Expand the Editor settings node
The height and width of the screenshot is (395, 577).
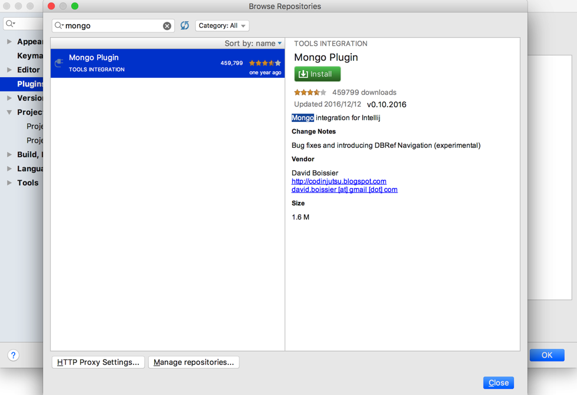[9, 69]
